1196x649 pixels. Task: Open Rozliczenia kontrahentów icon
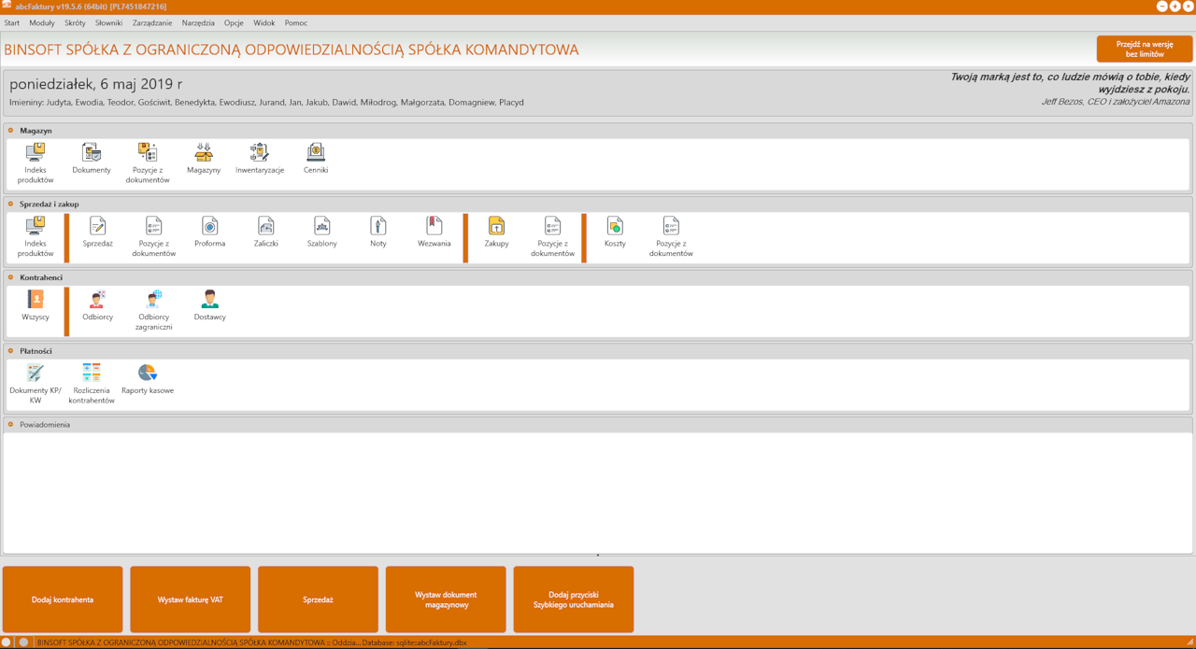[92, 384]
